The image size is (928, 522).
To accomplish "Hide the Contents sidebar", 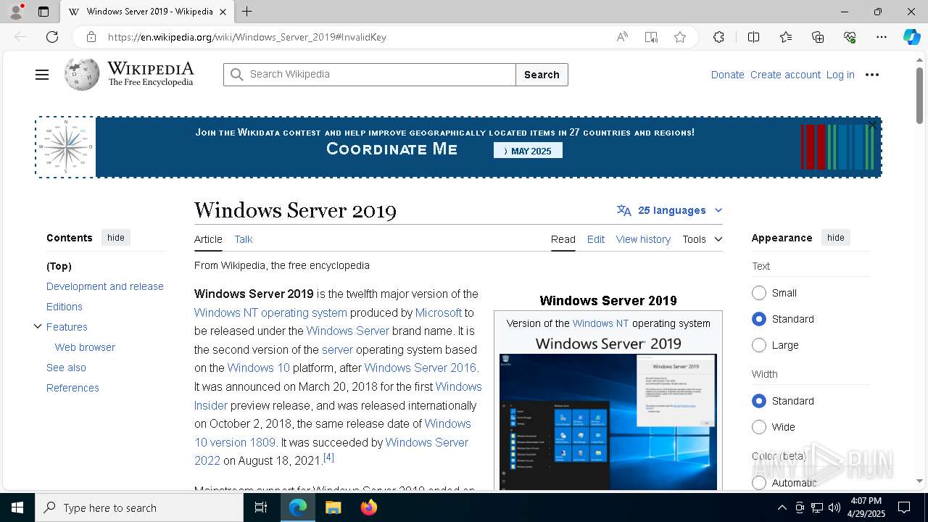I will (116, 238).
